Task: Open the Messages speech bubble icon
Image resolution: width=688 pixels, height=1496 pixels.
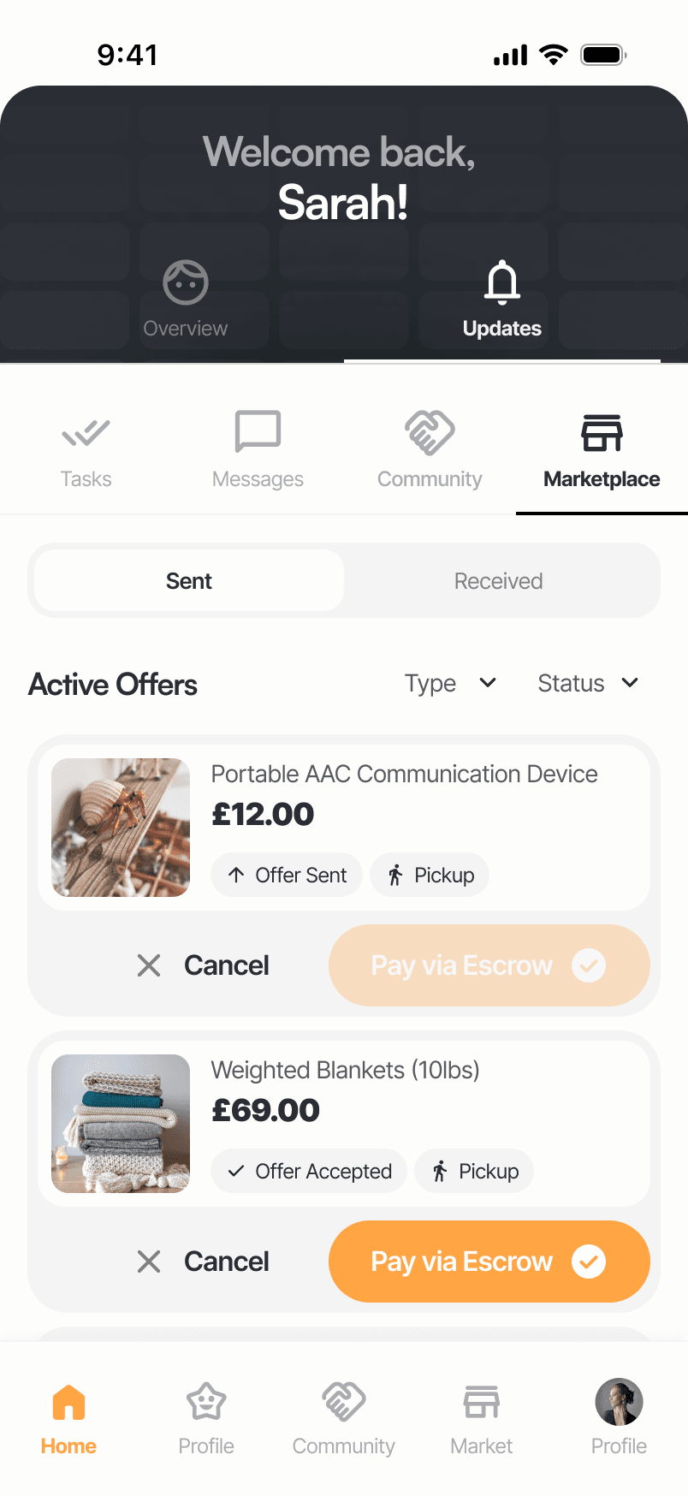Action: point(258,431)
